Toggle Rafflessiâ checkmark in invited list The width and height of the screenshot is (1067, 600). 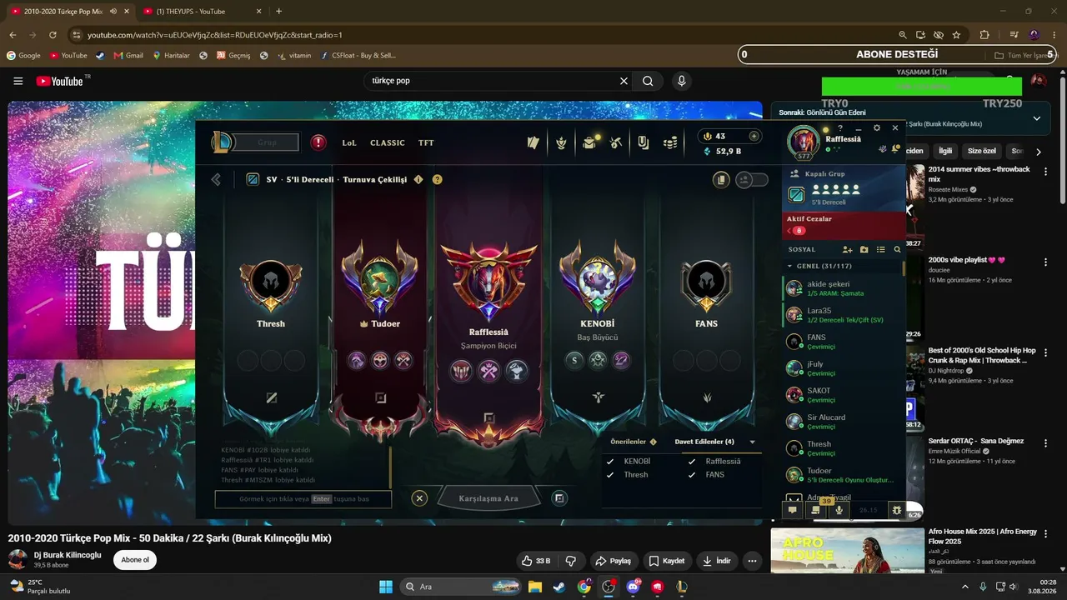click(x=692, y=461)
